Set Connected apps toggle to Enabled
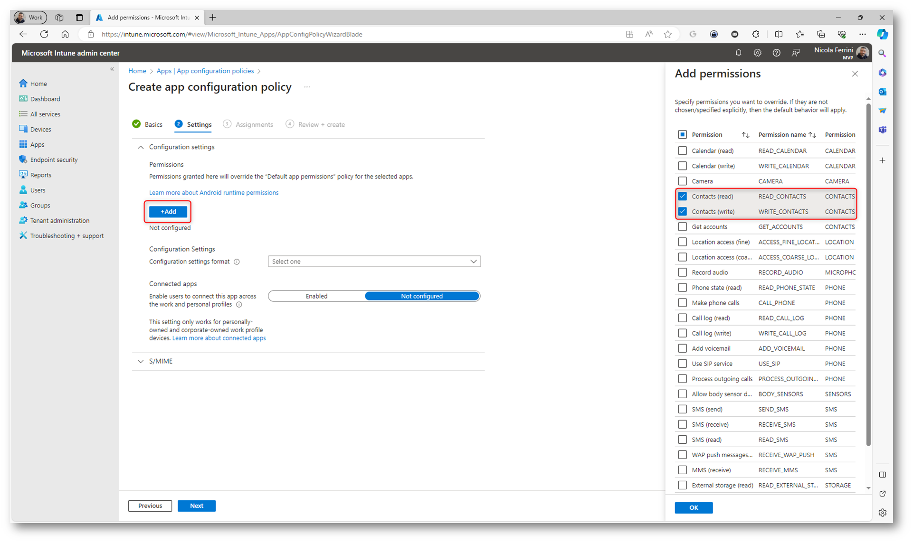 coord(316,296)
